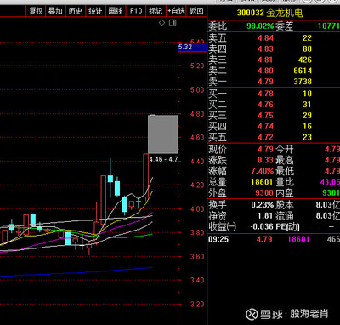Toggle the side panel square icon
The height and width of the screenshot is (325, 340).
coord(173,23)
